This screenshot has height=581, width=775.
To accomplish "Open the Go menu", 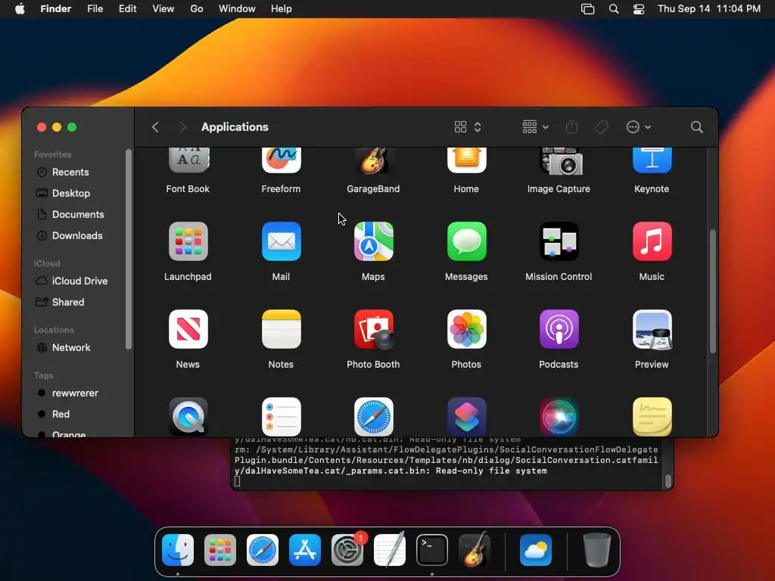I will click(197, 9).
